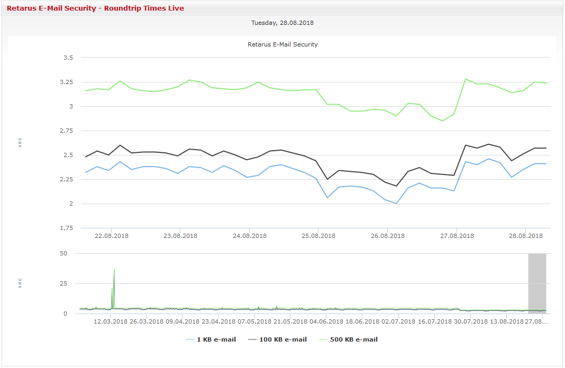Viewport: 565px width, 368px height.
Task: Click the Retarus E-Mail Security chart title
Action: tap(282, 44)
